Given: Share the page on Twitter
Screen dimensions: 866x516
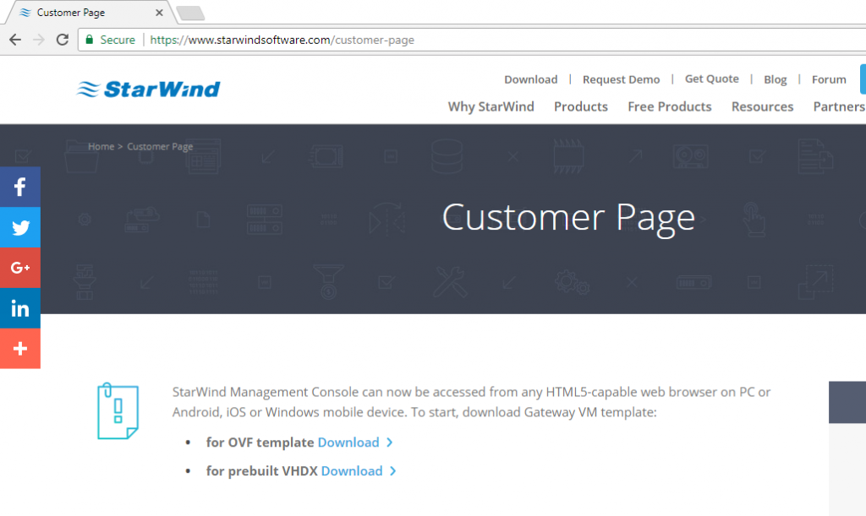Looking at the screenshot, I should [20, 227].
